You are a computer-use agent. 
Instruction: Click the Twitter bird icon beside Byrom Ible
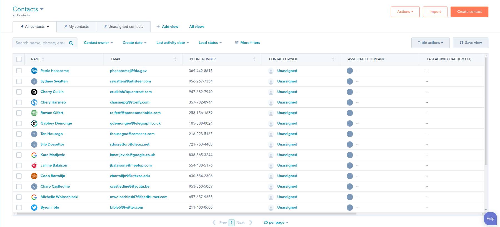(x=34, y=208)
